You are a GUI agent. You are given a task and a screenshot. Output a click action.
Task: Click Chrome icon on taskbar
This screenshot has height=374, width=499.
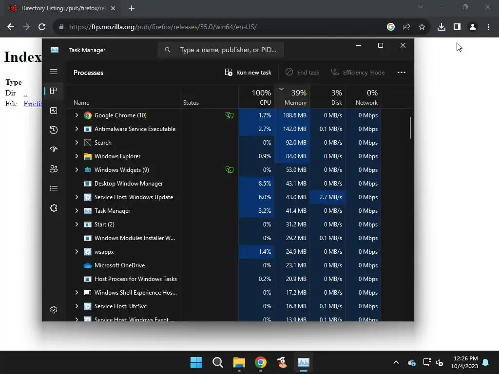point(261,362)
